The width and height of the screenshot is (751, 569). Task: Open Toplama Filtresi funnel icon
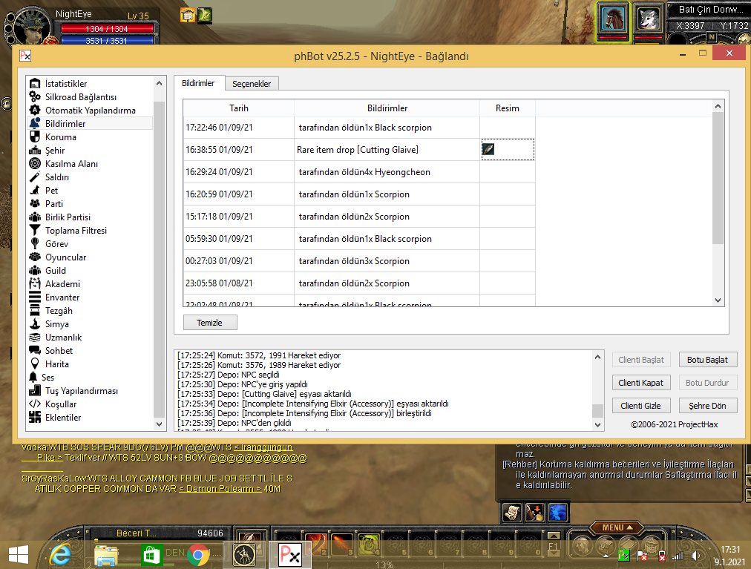point(35,231)
